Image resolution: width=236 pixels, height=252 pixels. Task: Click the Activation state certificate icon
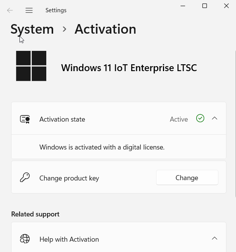25,119
